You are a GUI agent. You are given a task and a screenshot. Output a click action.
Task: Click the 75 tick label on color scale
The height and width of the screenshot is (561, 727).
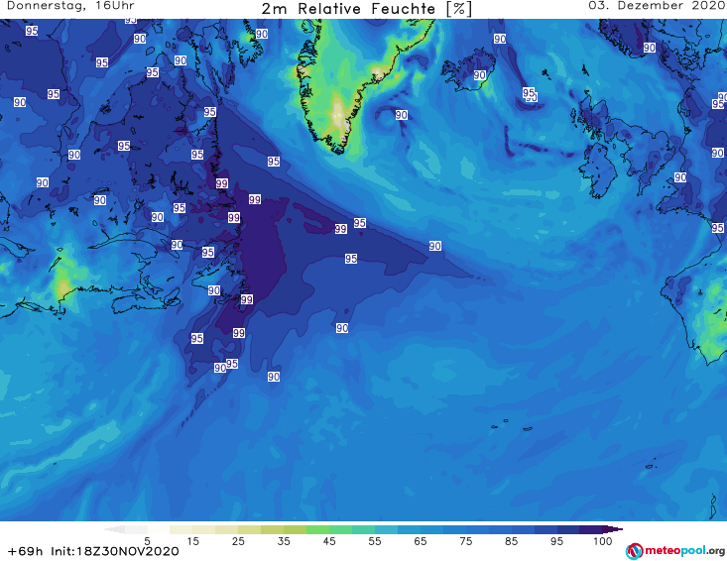pyautogui.click(x=465, y=541)
